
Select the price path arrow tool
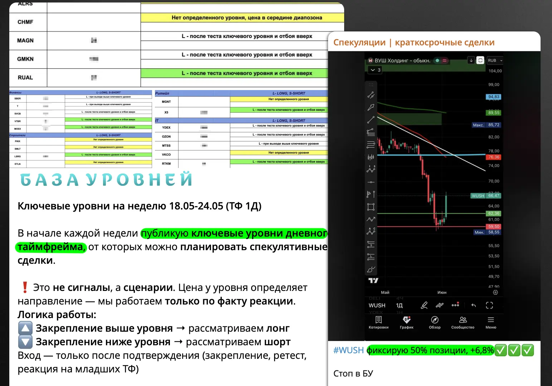tap(371, 219)
